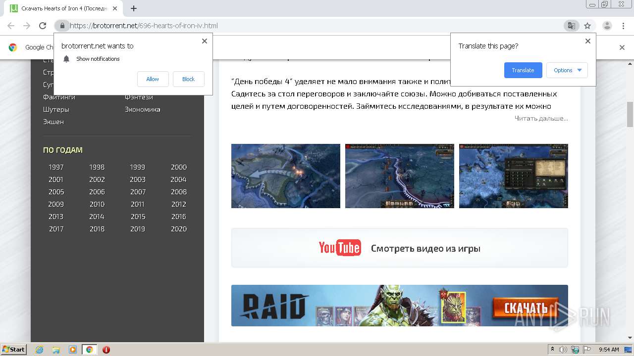Image resolution: width=634 pixels, height=356 pixels.
Task: Click the Chrome logo in the infobar
Action: (13, 47)
